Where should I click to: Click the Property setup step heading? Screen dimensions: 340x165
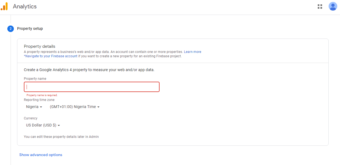(x=30, y=28)
